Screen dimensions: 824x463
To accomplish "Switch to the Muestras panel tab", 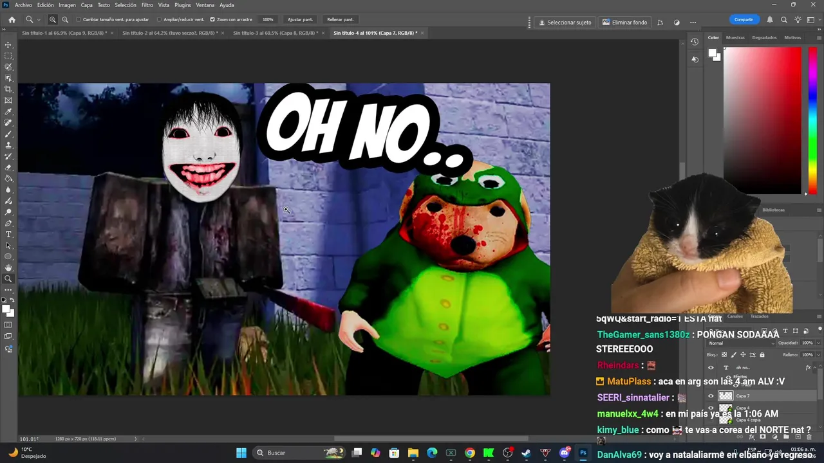I will (x=735, y=37).
